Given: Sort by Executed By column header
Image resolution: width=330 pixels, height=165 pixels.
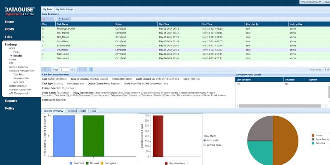Looking at the screenshot, I should (x=266, y=24).
